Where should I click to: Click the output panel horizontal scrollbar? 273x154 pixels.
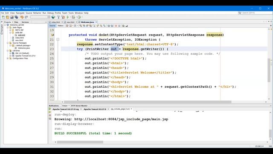[x=80, y=142]
